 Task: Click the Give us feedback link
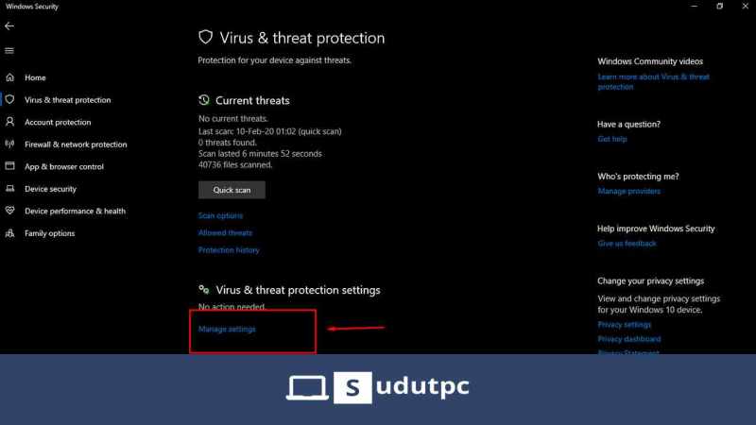(627, 244)
